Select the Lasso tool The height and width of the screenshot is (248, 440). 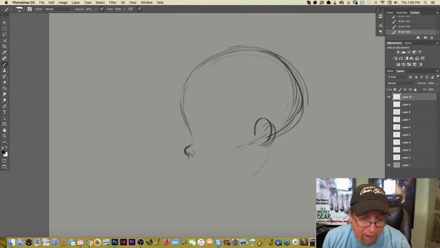4,34
